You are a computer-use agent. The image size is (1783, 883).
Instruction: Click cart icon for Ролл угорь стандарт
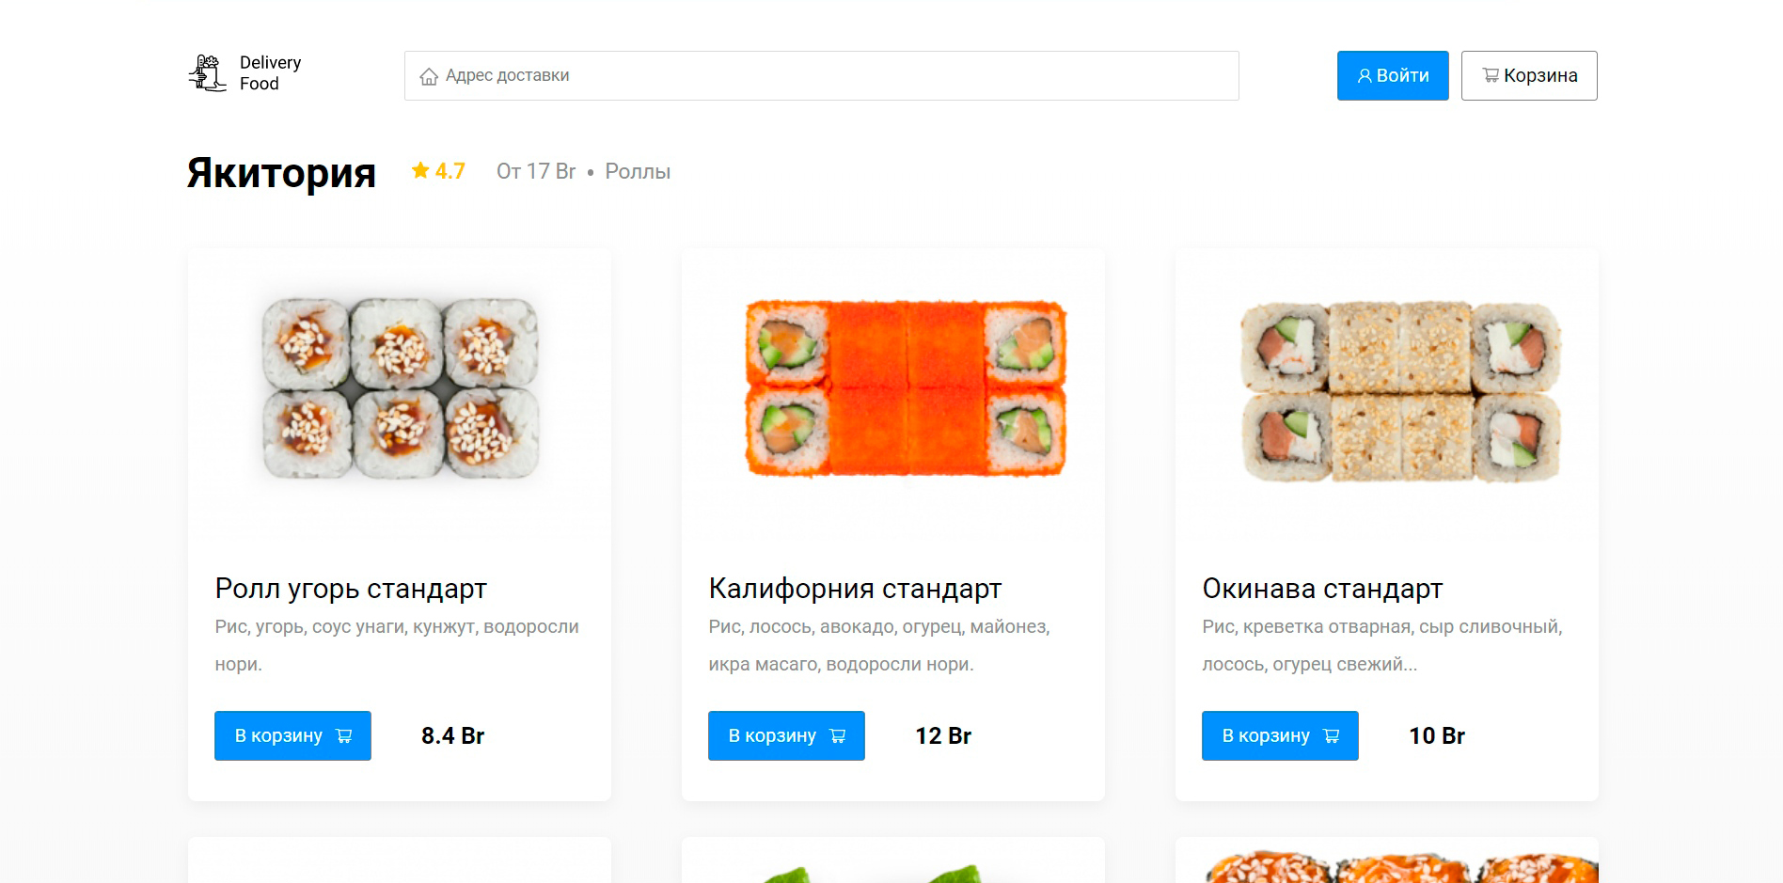point(344,736)
